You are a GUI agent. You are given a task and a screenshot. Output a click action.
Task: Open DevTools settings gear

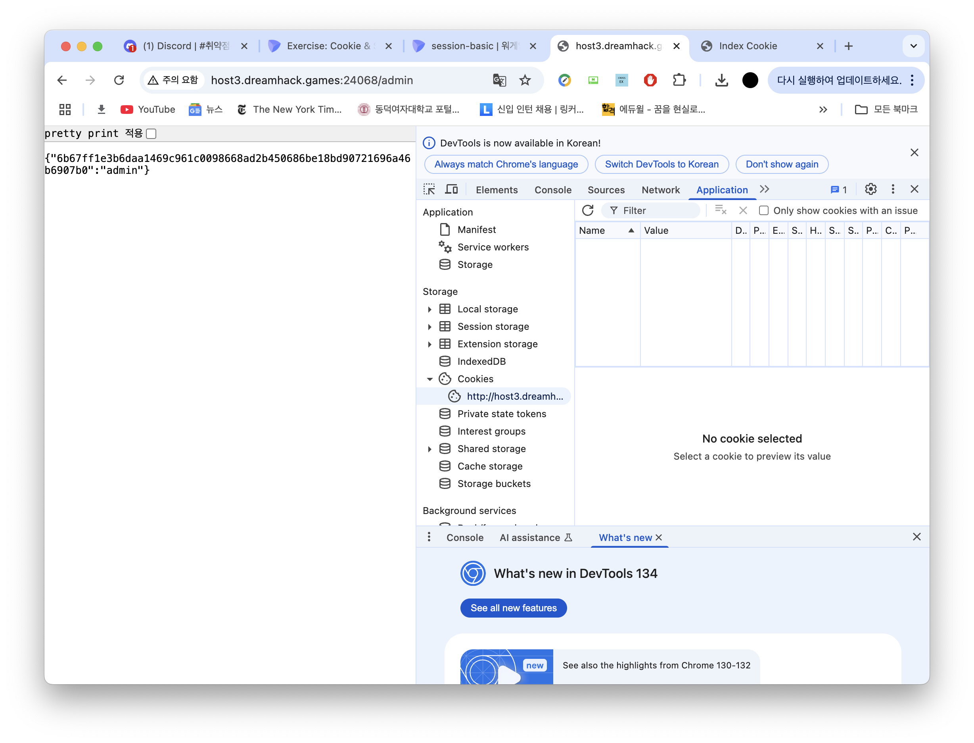[870, 189]
